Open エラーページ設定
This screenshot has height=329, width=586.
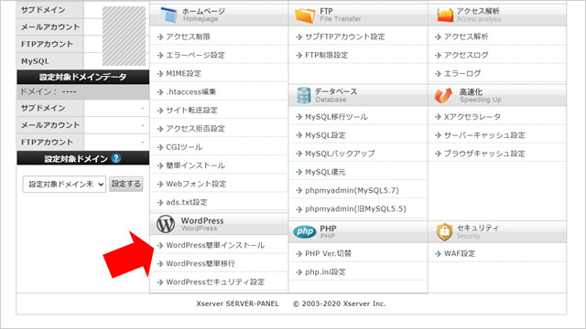click(195, 55)
